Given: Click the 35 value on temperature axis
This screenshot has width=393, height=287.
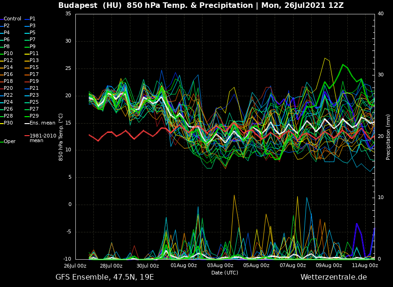Looking at the screenshot, I should tap(68, 14).
